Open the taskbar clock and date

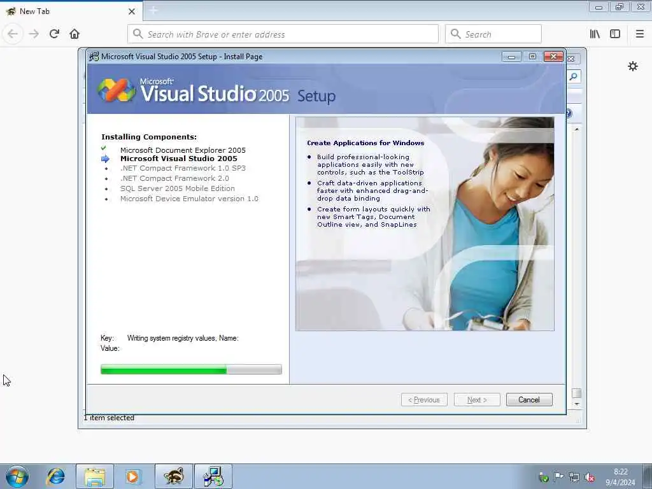[620, 477]
